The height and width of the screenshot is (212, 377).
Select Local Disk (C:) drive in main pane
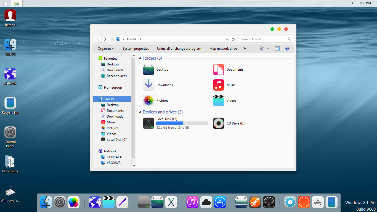[148, 123]
